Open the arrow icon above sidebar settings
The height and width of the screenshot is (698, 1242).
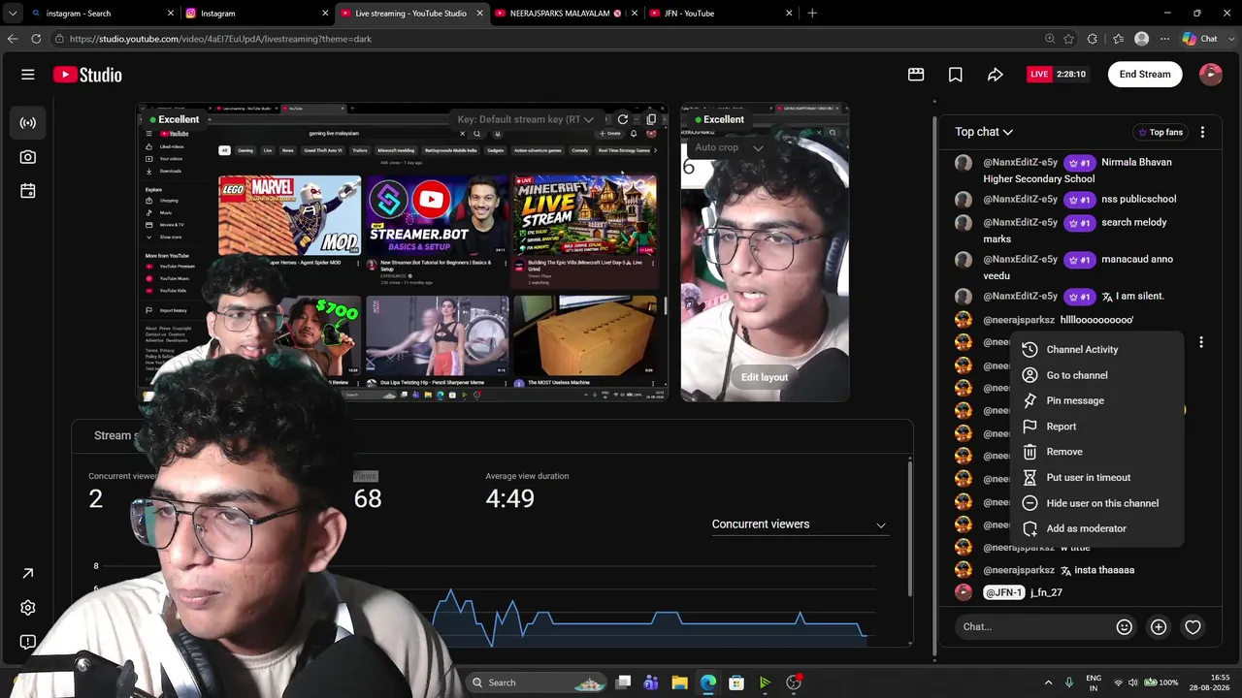28,574
